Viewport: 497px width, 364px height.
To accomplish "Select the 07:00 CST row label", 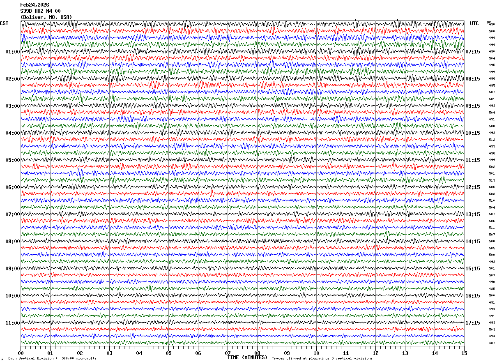I will pos(12,214).
